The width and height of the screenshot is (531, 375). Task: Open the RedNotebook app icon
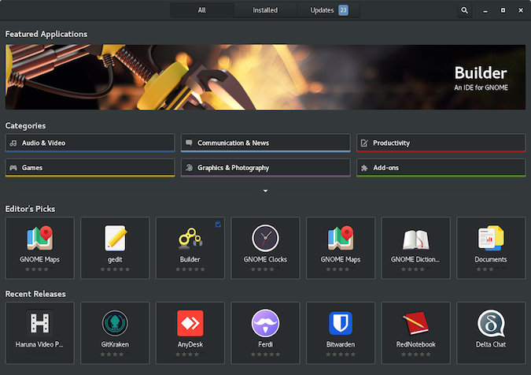[x=415, y=323]
